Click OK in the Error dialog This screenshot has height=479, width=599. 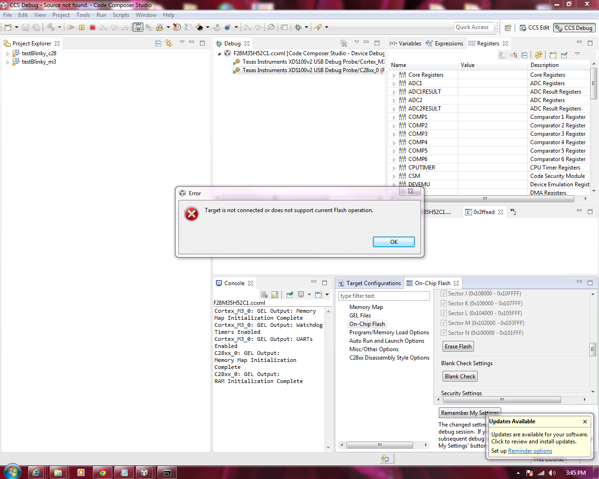[394, 242]
